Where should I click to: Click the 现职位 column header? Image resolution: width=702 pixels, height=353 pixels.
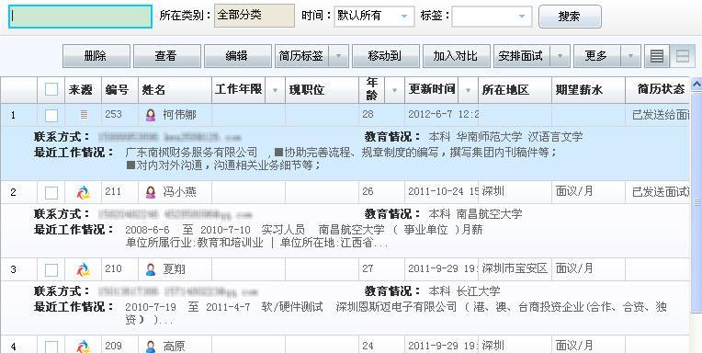pyautogui.click(x=322, y=90)
